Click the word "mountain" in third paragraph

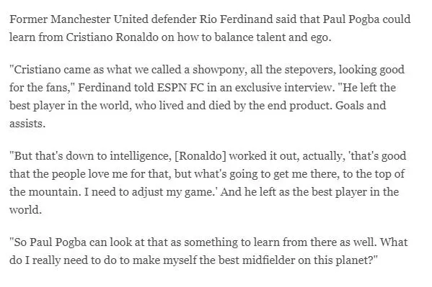(53, 192)
